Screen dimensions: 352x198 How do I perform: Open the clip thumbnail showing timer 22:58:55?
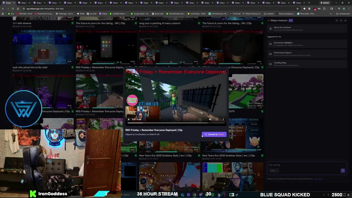(106, 47)
